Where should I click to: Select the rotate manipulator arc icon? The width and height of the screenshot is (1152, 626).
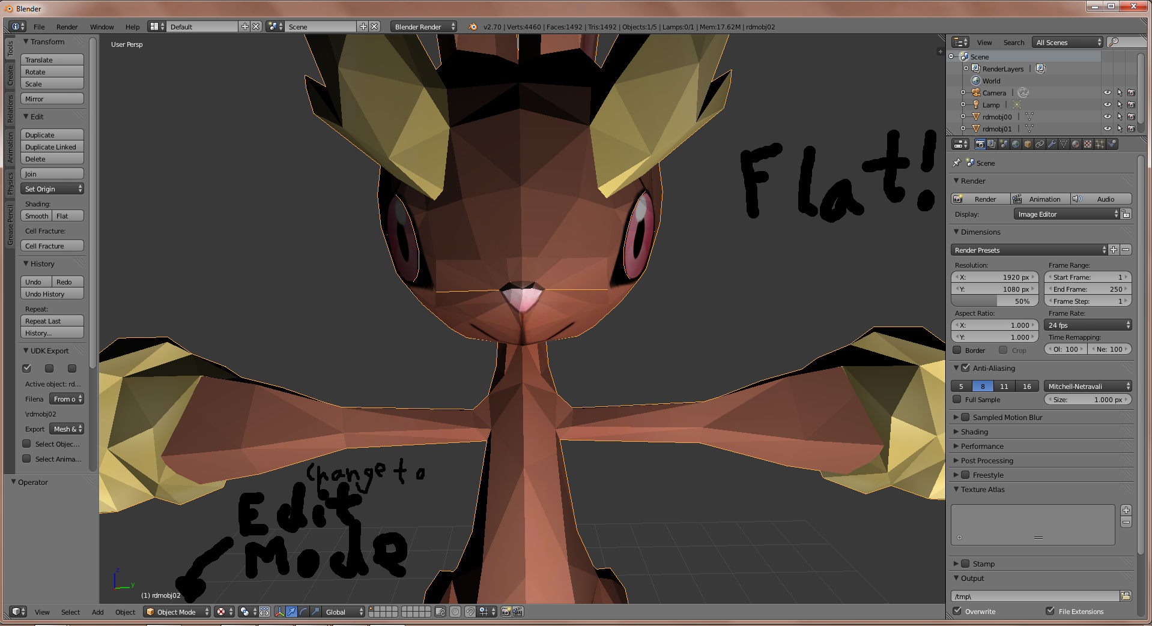coord(303,612)
